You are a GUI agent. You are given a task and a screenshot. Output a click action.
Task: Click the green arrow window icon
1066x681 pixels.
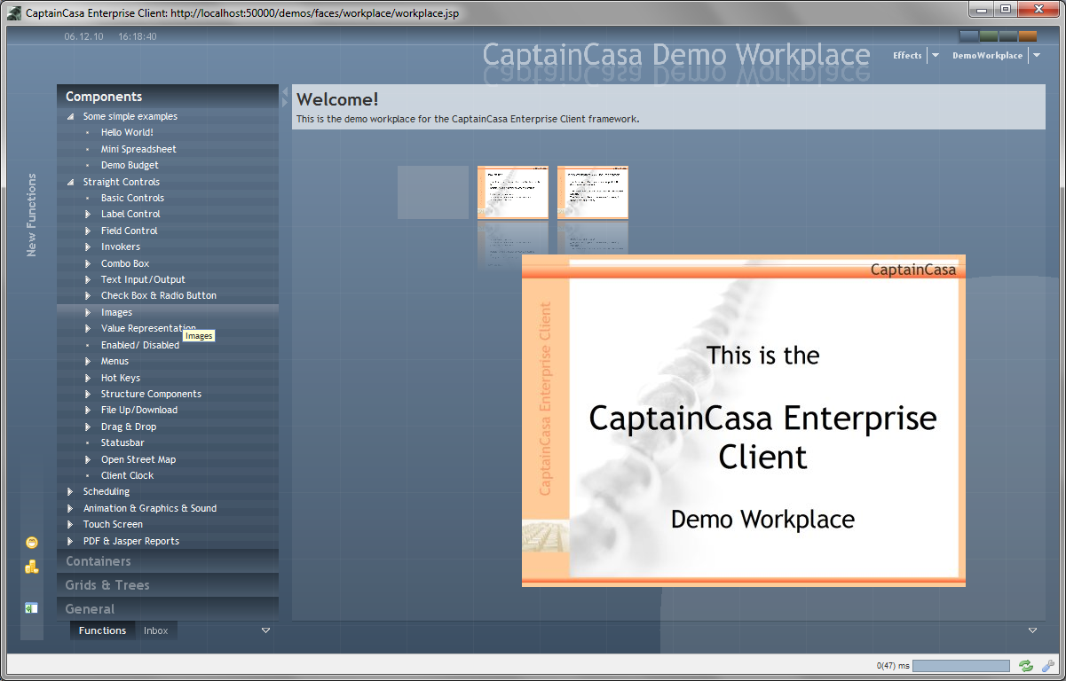[x=32, y=608]
